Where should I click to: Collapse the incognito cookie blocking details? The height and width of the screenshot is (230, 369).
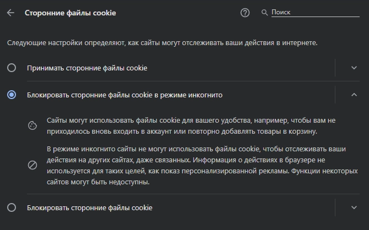[354, 95]
